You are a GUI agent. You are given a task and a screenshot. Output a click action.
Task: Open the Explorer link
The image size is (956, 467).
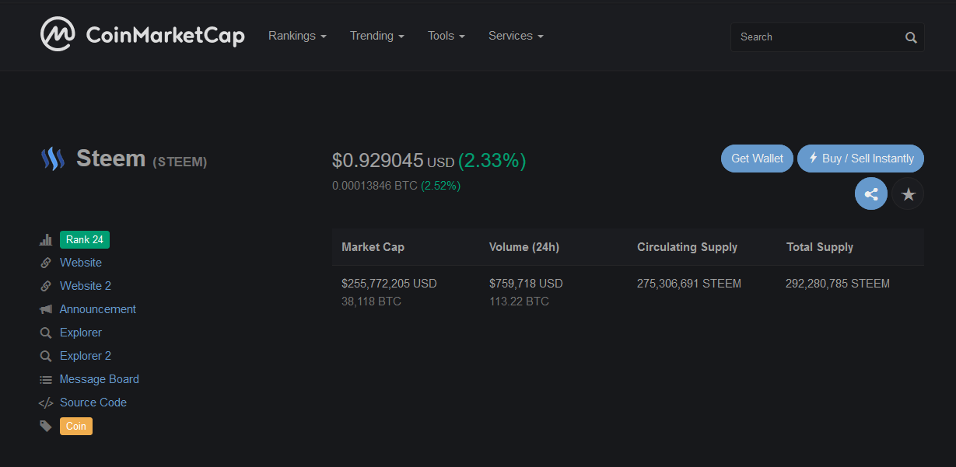pos(81,333)
